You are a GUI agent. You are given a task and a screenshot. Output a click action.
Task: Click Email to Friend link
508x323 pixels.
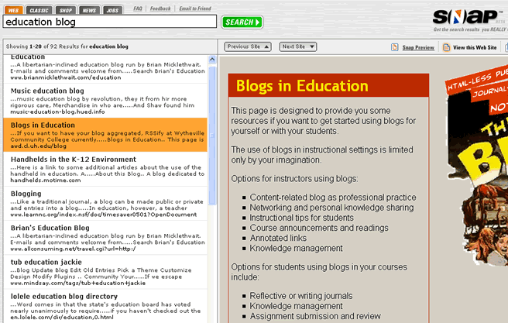point(195,9)
